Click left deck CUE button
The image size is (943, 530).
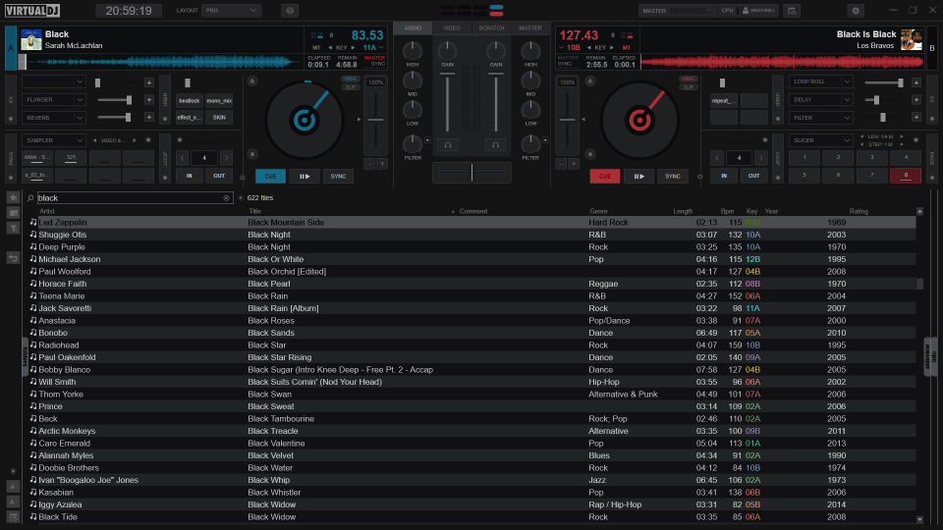pyautogui.click(x=271, y=176)
